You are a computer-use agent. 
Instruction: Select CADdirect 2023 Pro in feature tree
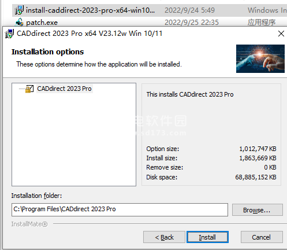tap(65, 89)
